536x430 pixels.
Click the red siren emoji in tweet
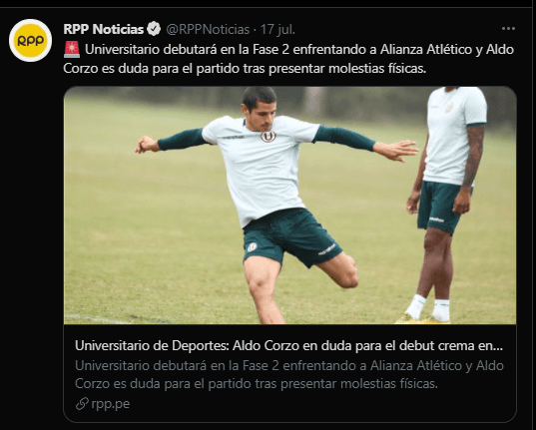pyautogui.click(x=72, y=50)
